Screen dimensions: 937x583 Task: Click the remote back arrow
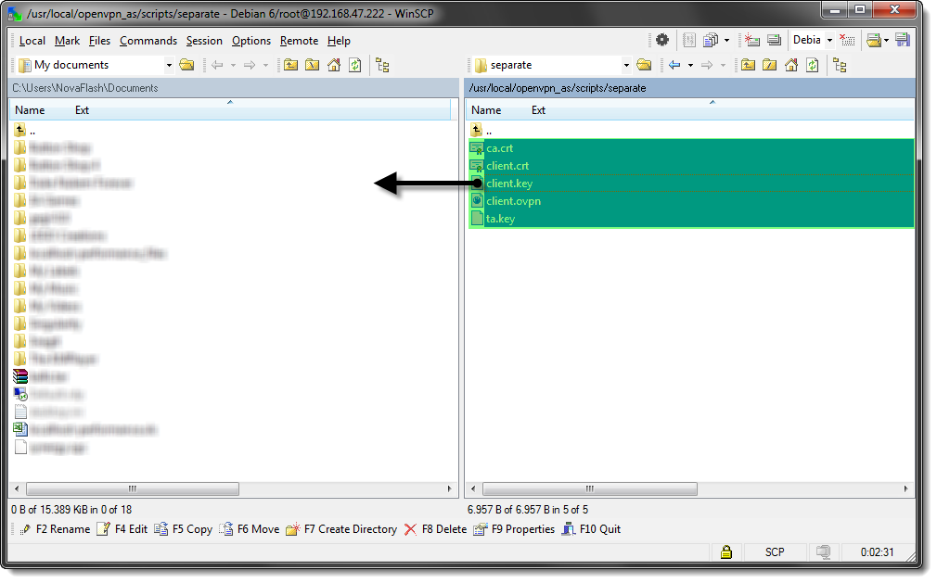(x=674, y=65)
